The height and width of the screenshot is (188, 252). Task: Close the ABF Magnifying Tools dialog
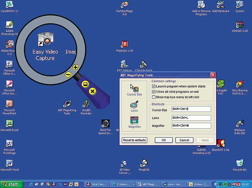tap(213, 75)
